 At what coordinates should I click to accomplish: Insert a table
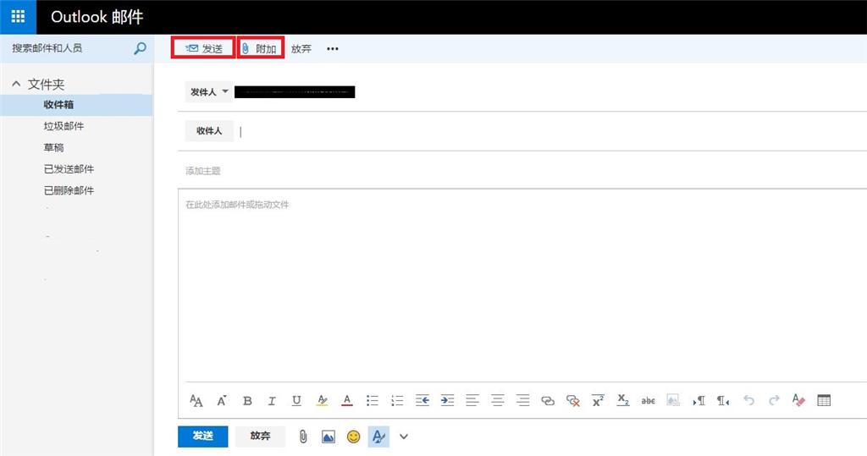pyautogui.click(x=824, y=400)
